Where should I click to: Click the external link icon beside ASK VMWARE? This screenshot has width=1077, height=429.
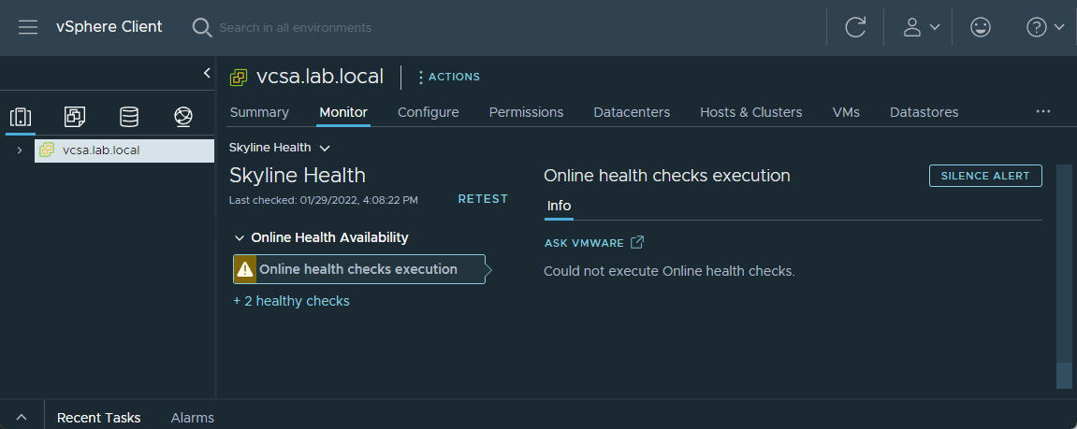(x=636, y=242)
